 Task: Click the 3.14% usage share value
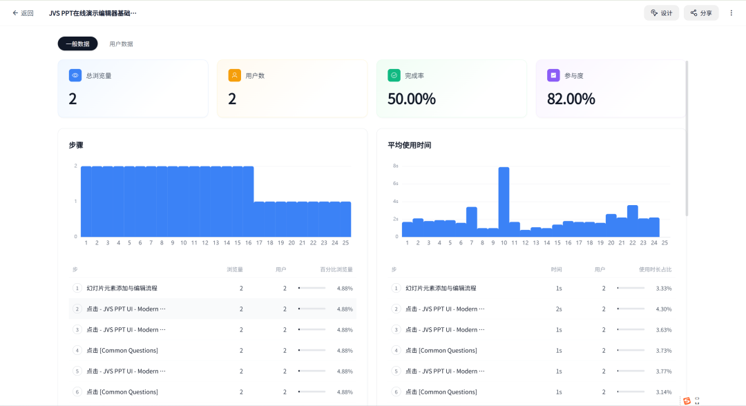point(664,392)
